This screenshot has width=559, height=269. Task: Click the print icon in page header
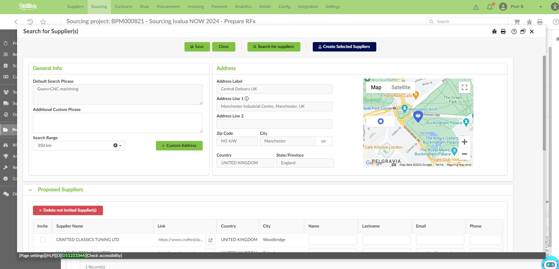(540, 22)
